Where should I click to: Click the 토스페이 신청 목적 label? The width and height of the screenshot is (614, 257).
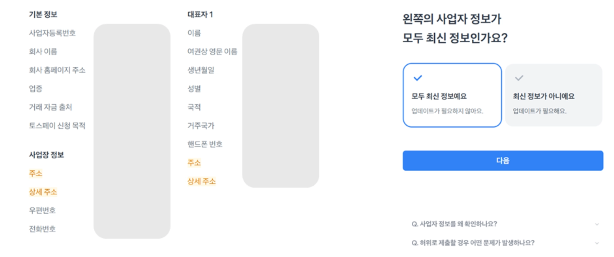click(57, 126)
